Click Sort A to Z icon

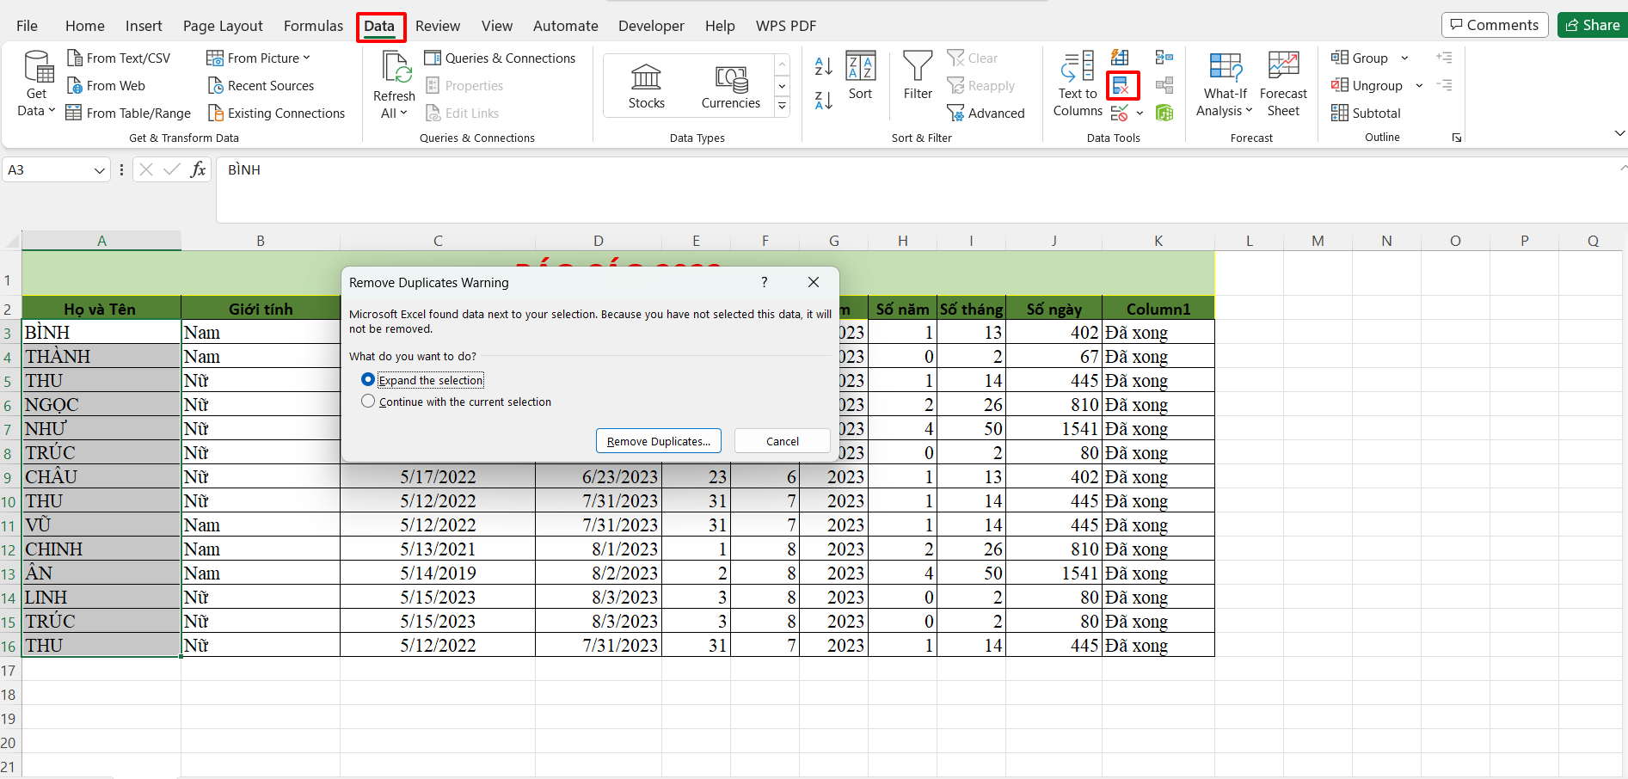pos(823,65)
